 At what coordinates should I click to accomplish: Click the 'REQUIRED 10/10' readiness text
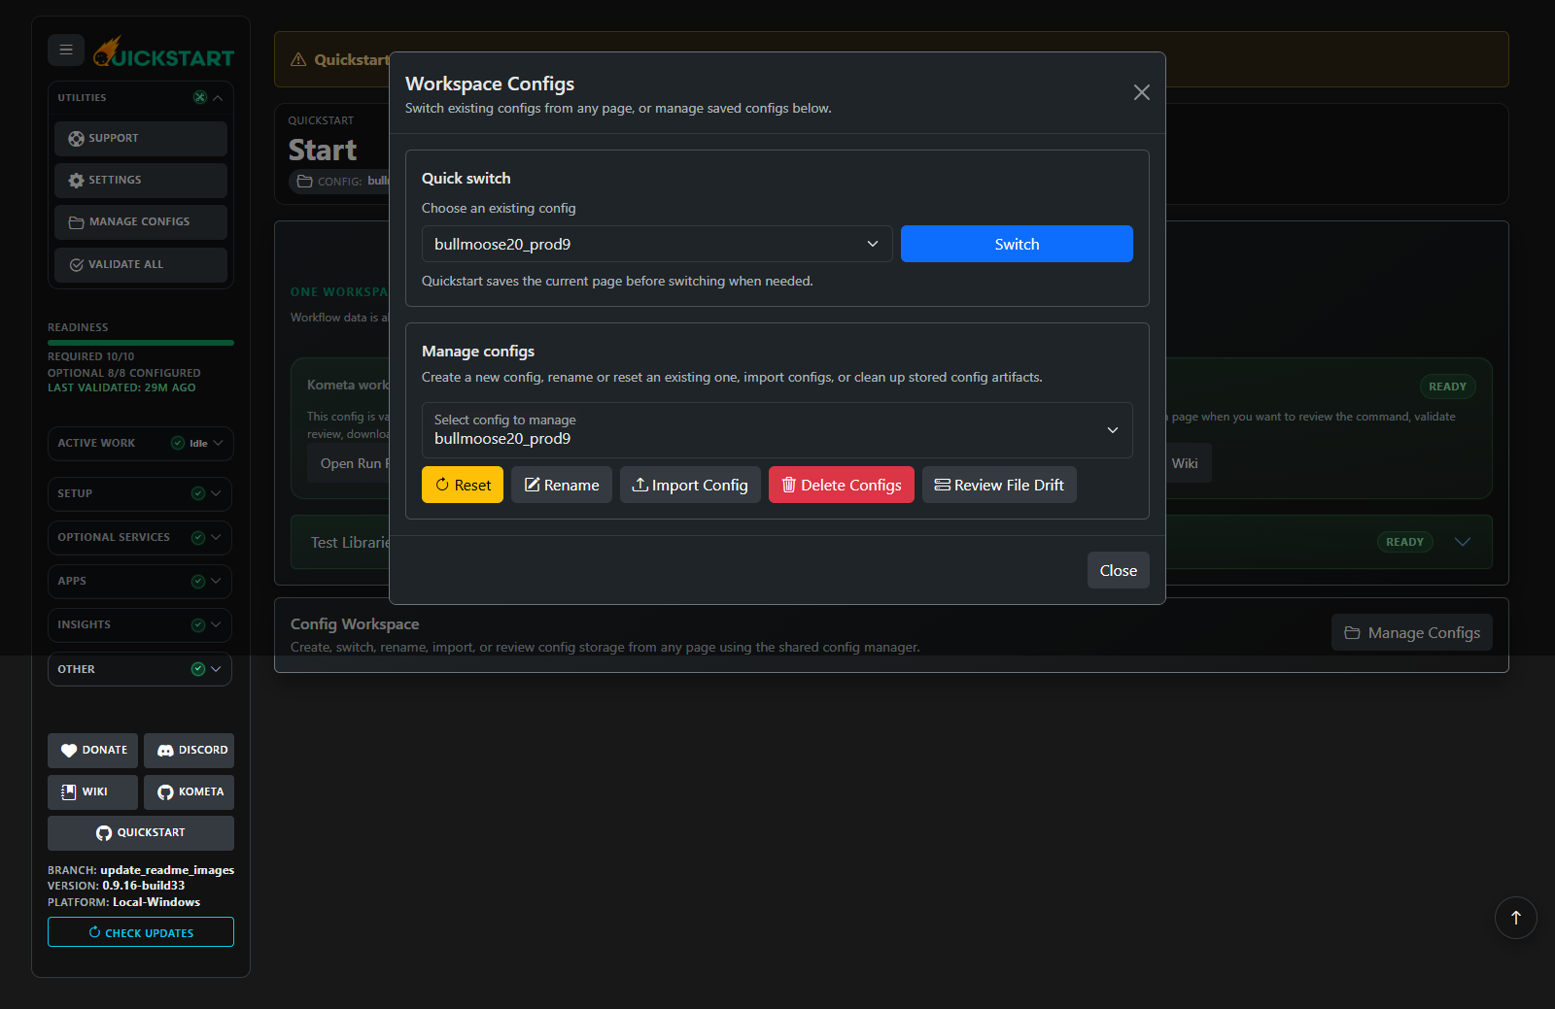click(x=91, y=356)
